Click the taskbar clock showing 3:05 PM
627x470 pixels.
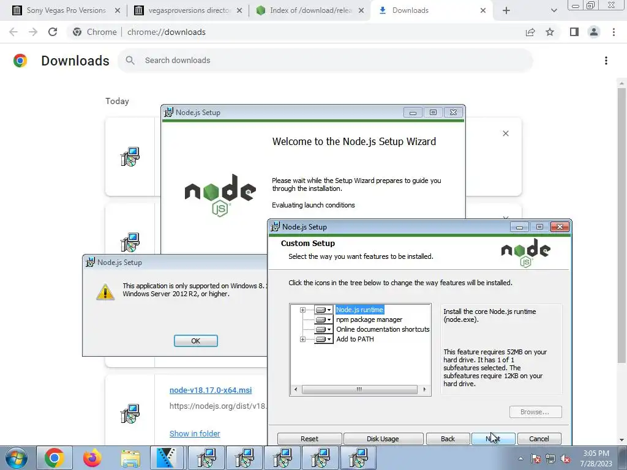point(596,458)
